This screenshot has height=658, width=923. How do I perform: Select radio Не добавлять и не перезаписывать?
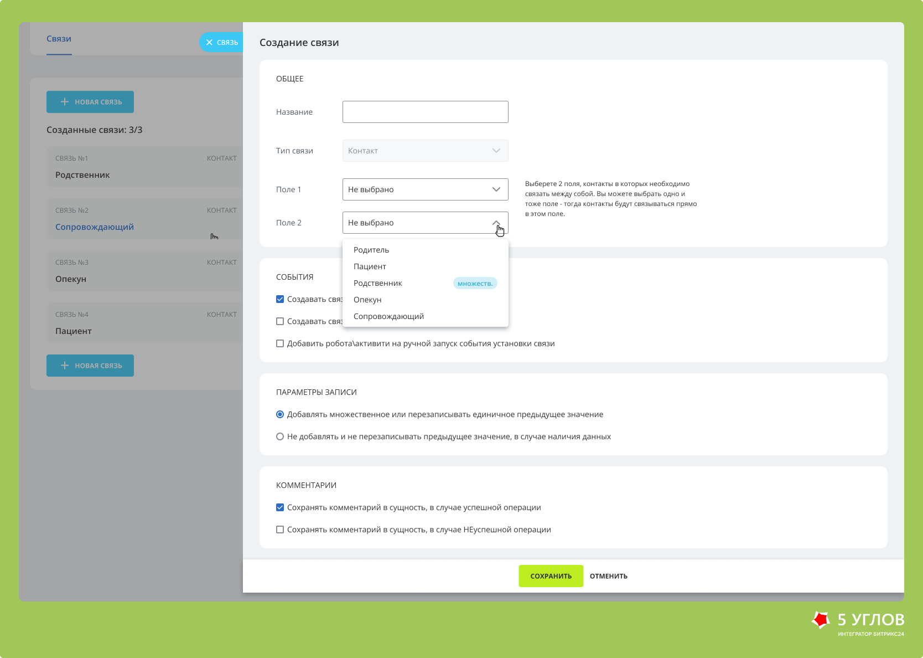pos(280,436)
